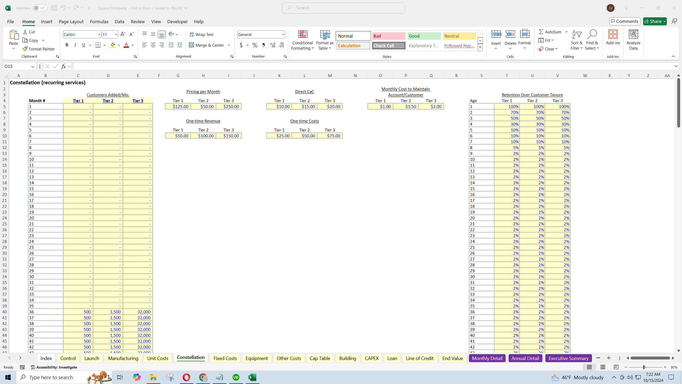Open Conditional Formatting menu
This screenshot has height=384, width=682.
click(x=302, y=40)
